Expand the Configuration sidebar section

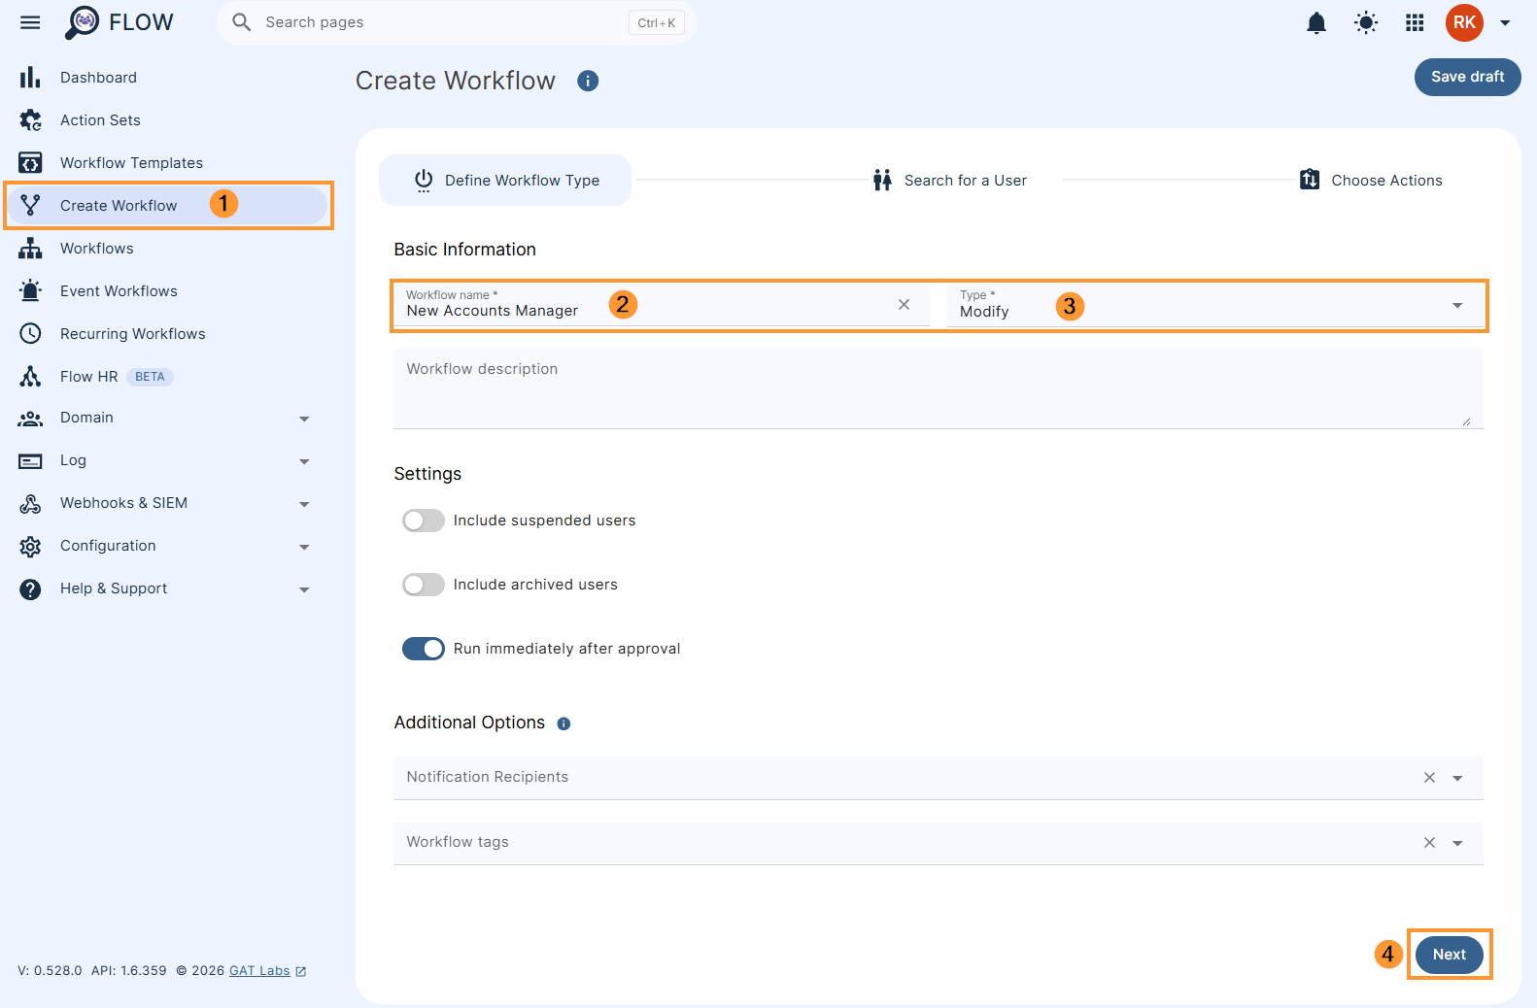click(x=304, y=547)
